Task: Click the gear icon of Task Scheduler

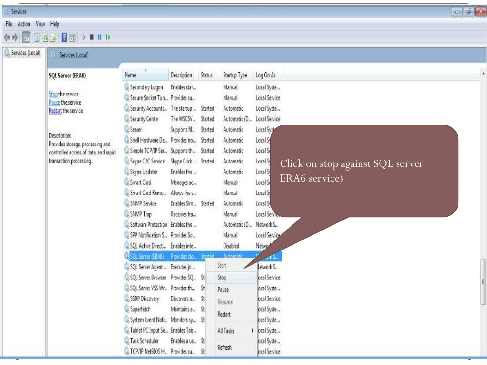Action: 127,340
